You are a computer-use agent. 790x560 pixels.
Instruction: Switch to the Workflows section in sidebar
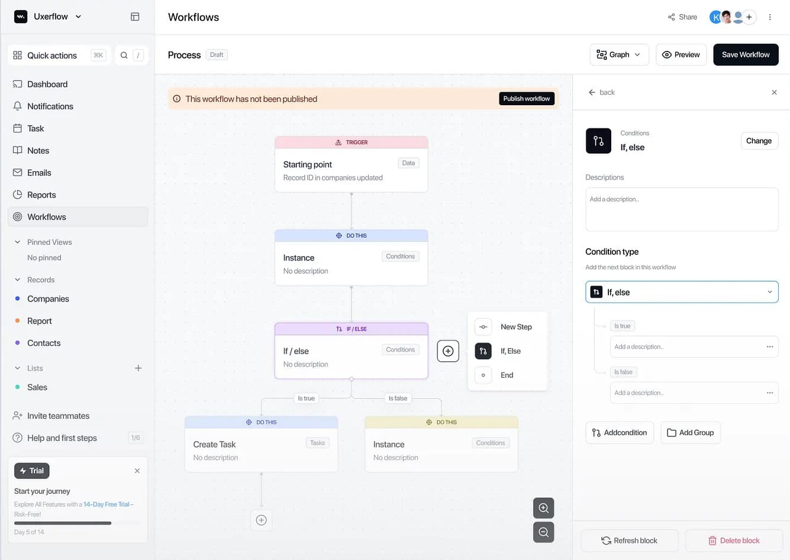(x=47, y=216)
